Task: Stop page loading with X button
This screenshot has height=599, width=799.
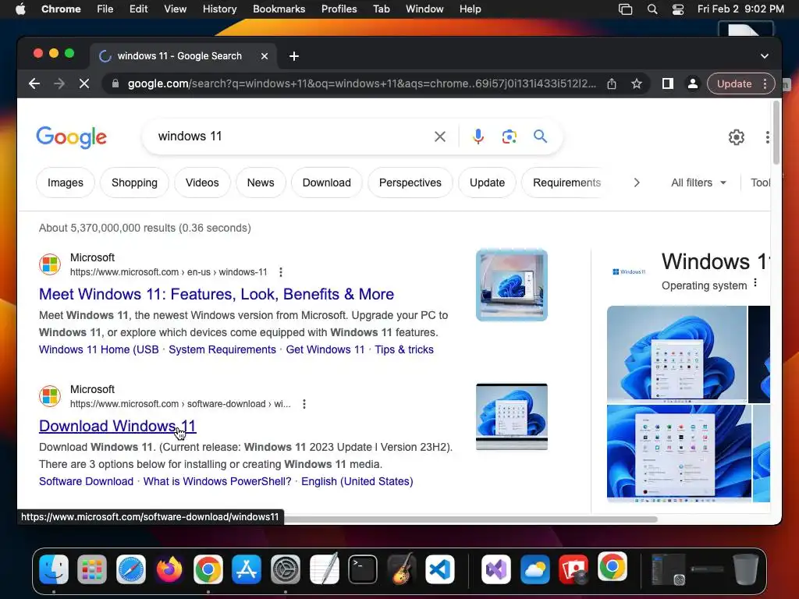Action: tap(84, 83)
